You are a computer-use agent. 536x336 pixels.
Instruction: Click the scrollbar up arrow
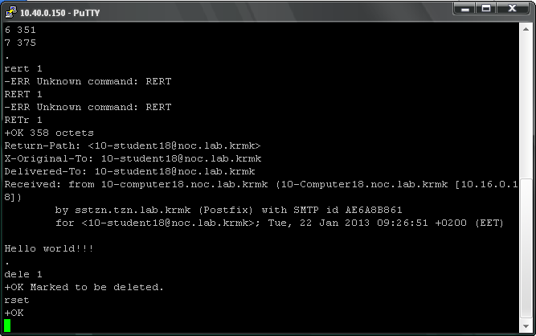pyautogui.click(x=526, y=30)
